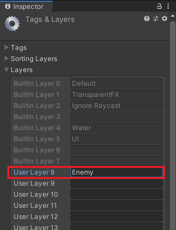Click the presets sliders icon
The width and height of the screenshot is (176, 230).
pos(156,18)
